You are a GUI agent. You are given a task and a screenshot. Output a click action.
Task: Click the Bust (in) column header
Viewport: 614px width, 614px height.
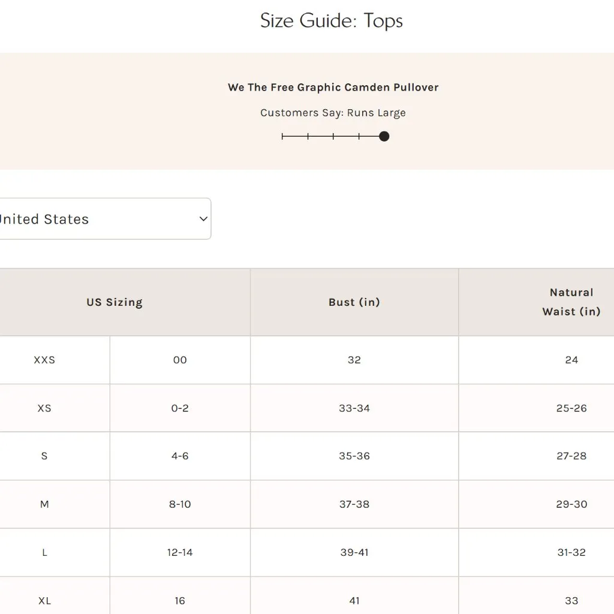click(354, 302)
